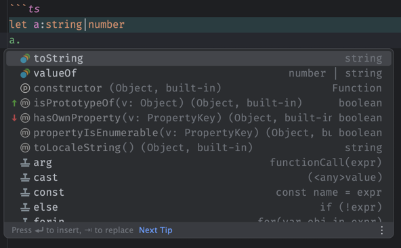Click the isPrototypeOf method icon

click(25, 103)
